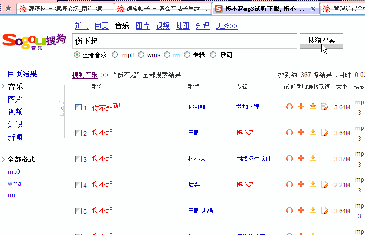365x235 pixels.
Task: Play preview of row 4 song by 后羿
Action: (x=289, y=184)
